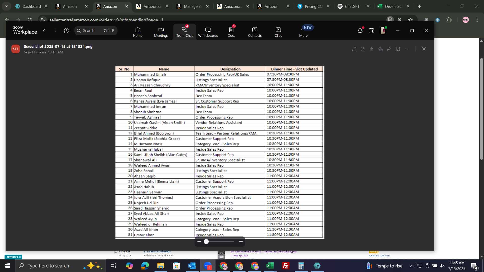Close the ChatGPT browser tab

pos(368,6)
